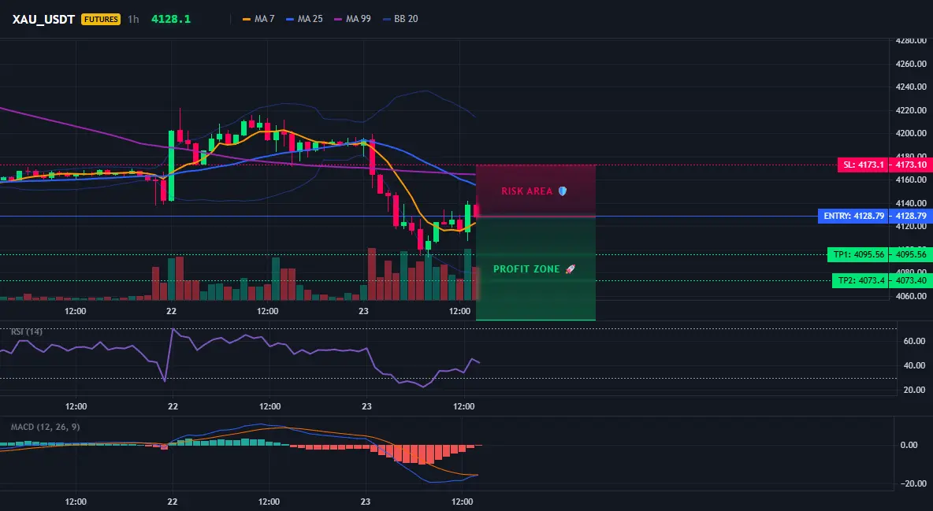Viewport: 933px width, 511px height.
Task: Click the 4260.00 price axis value
Action: tap(911, 64)
